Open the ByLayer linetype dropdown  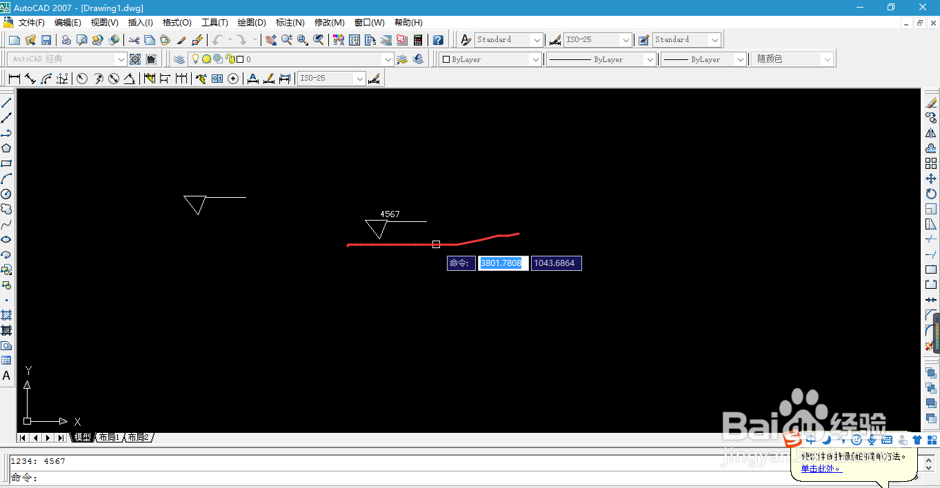point(650,59)
